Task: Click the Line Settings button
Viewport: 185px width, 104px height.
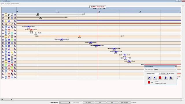Action: point(89,103)
